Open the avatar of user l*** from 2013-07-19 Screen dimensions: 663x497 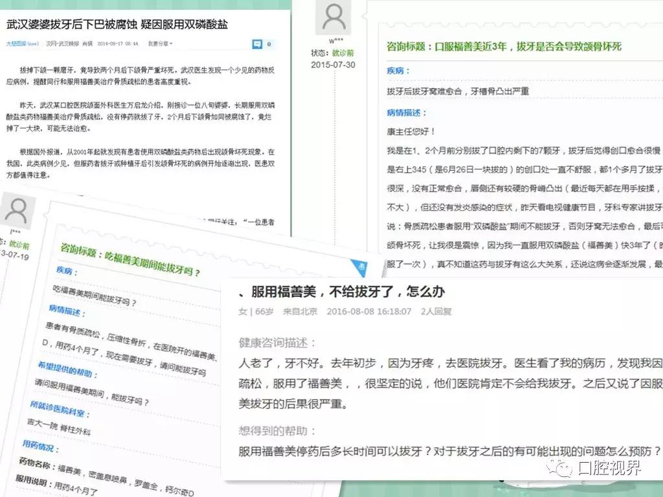point(17,208)
